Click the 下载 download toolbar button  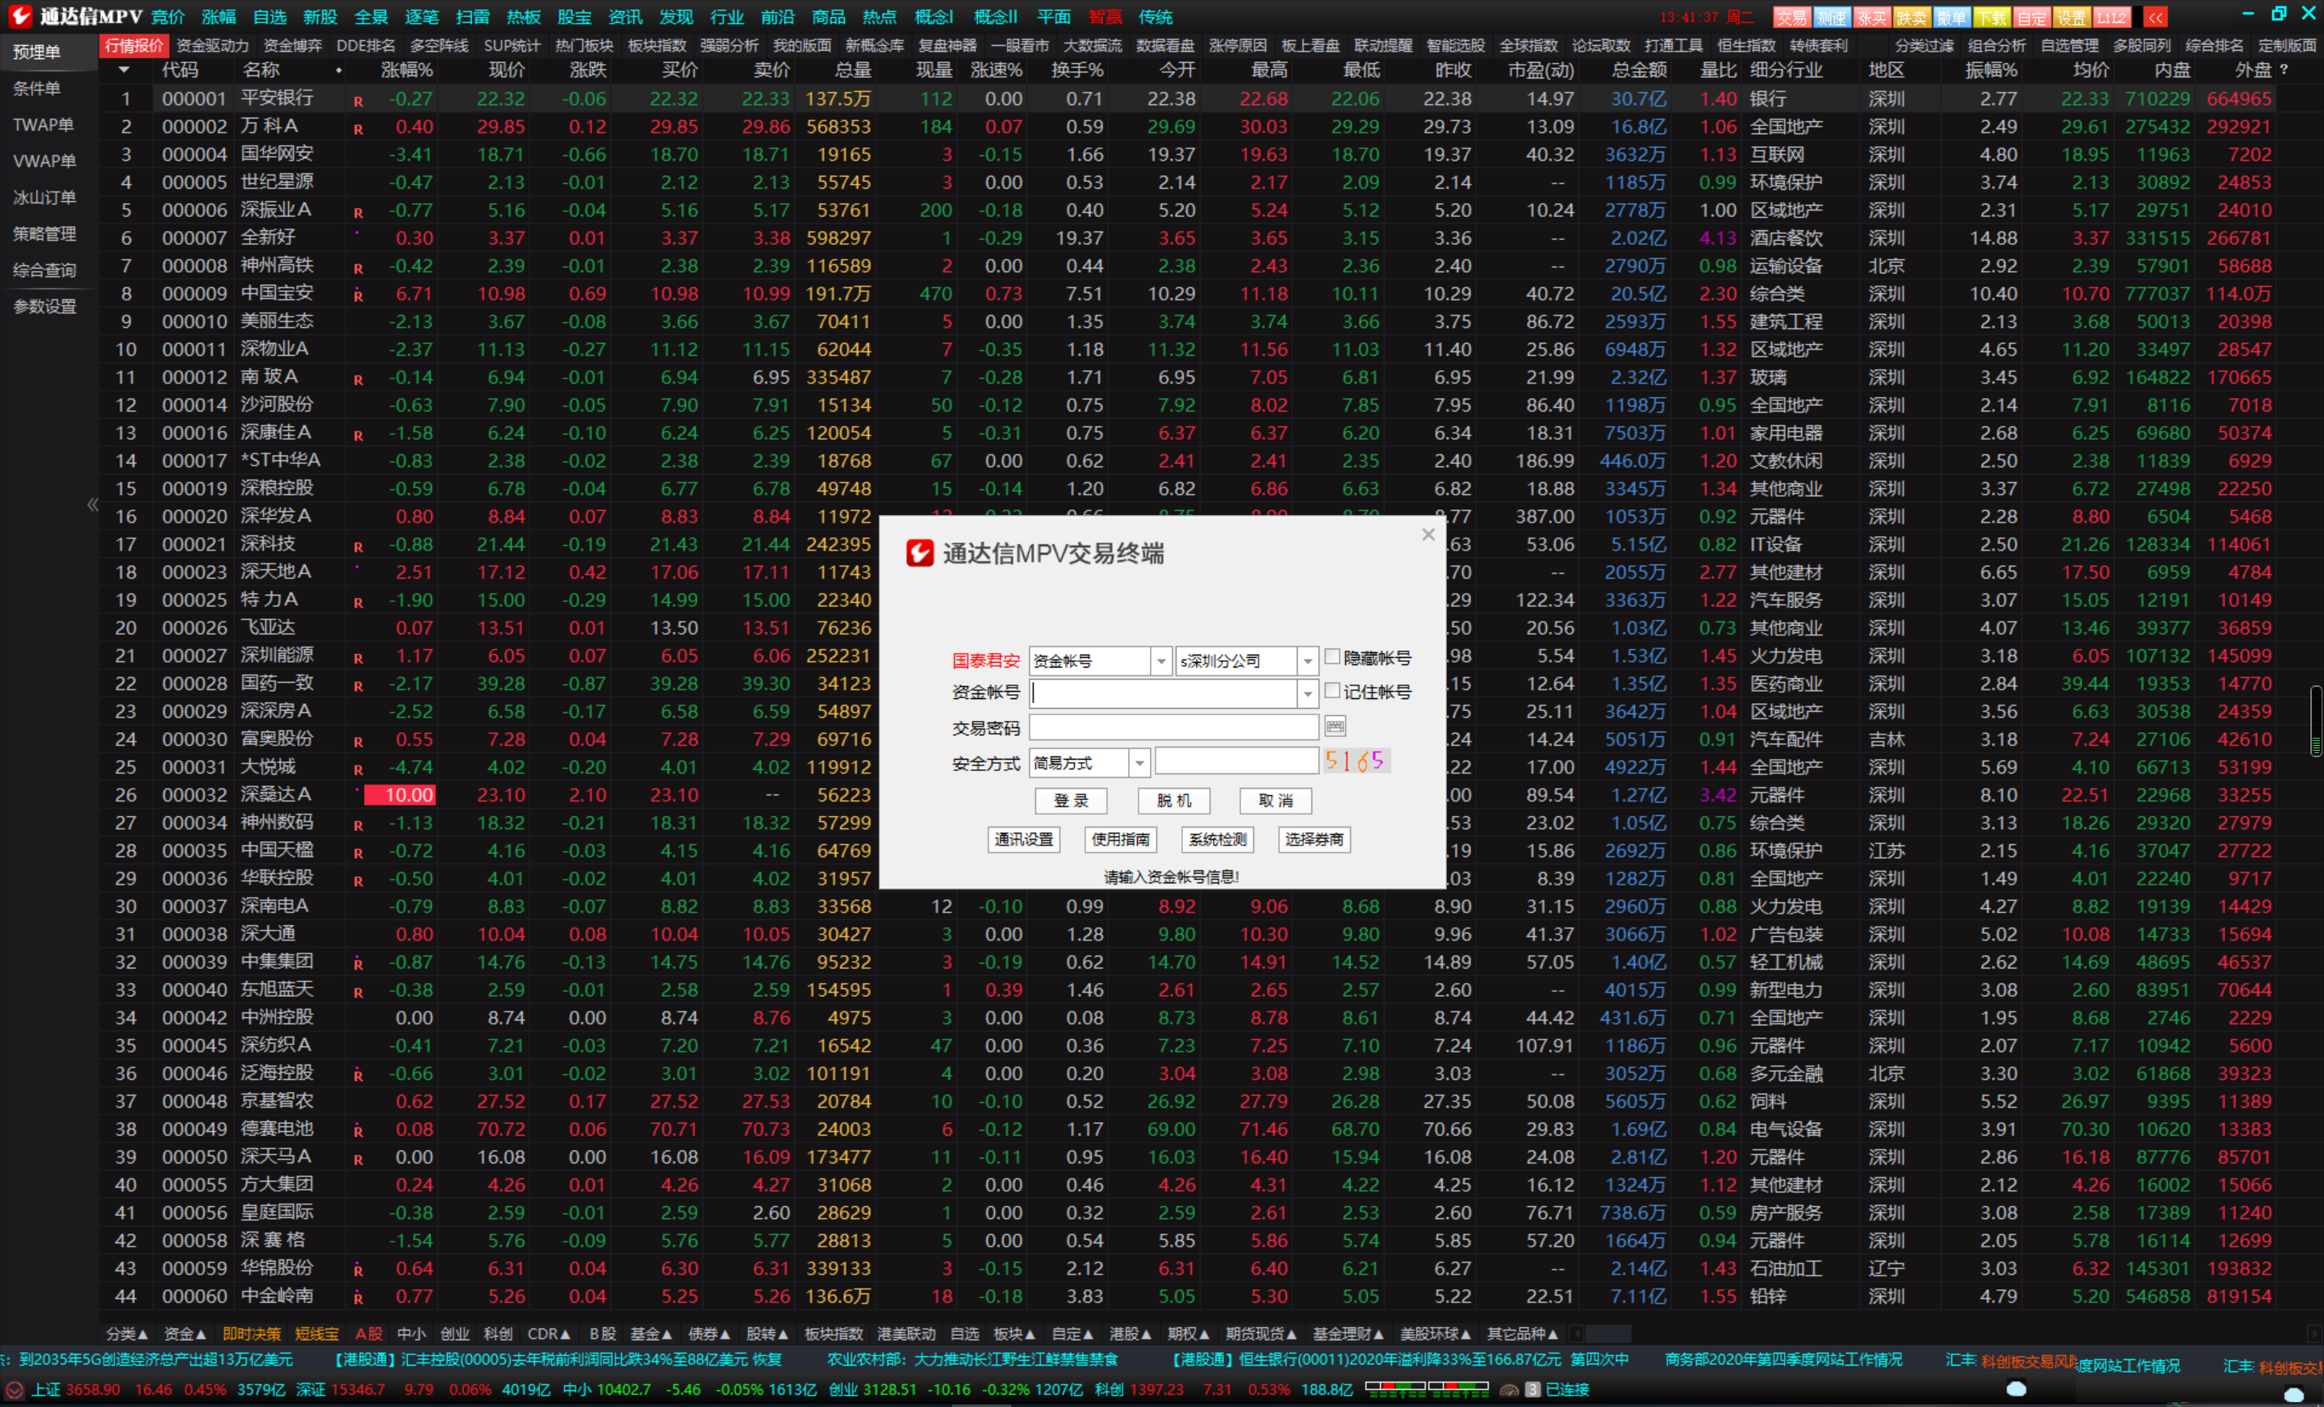(x=1991, y=17)
